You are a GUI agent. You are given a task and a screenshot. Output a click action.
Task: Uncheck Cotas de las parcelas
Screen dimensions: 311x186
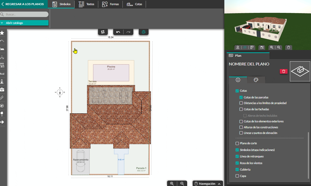click(x=241, y=97)
